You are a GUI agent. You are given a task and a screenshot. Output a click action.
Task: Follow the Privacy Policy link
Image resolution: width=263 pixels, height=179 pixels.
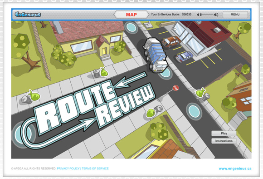(x=68, y=169)
